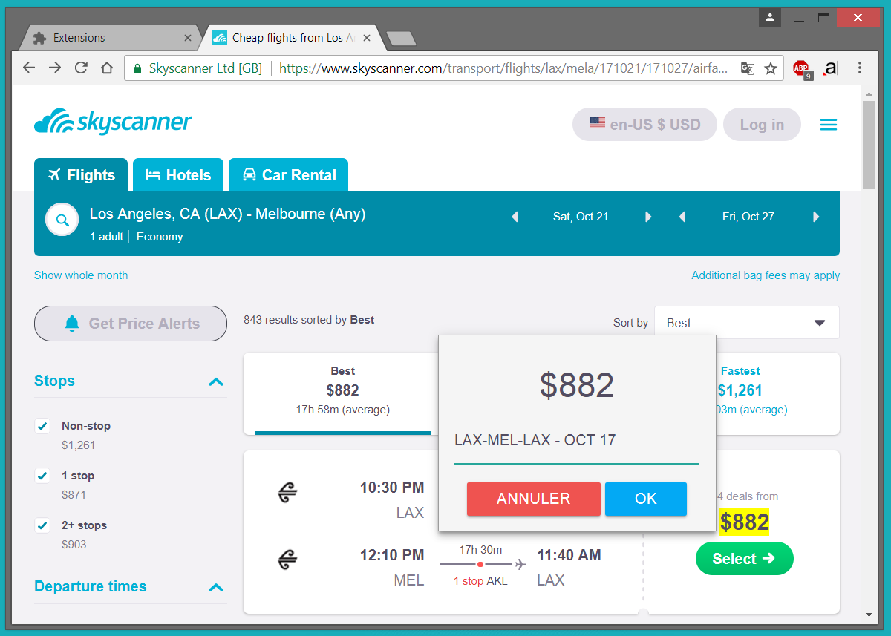Click the translate page icon in address bar

(x=748, y=68)
